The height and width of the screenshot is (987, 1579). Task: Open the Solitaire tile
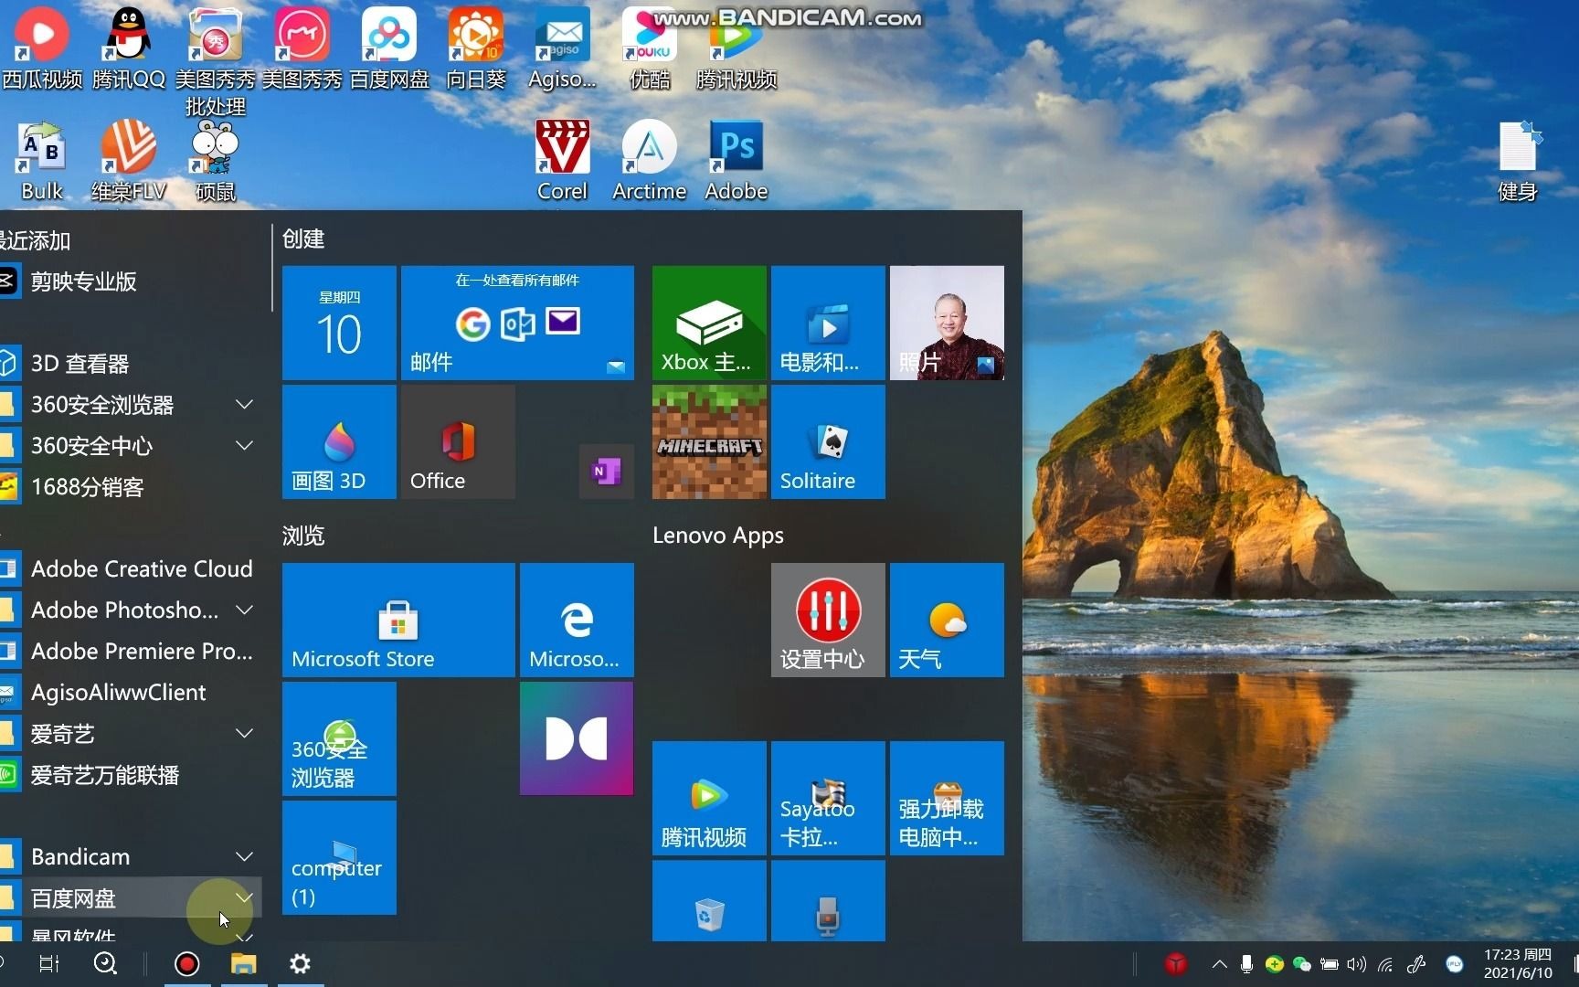click(x=828, y=441)
